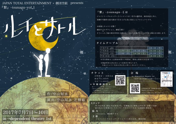Click the 7月8日 20:00 [芝] showtime cell
This screenshot has height=124, width=176.
[155, 51]
